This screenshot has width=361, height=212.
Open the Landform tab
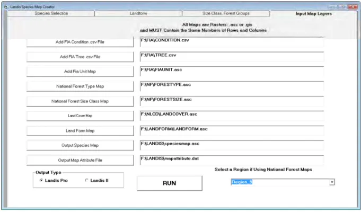138,13
